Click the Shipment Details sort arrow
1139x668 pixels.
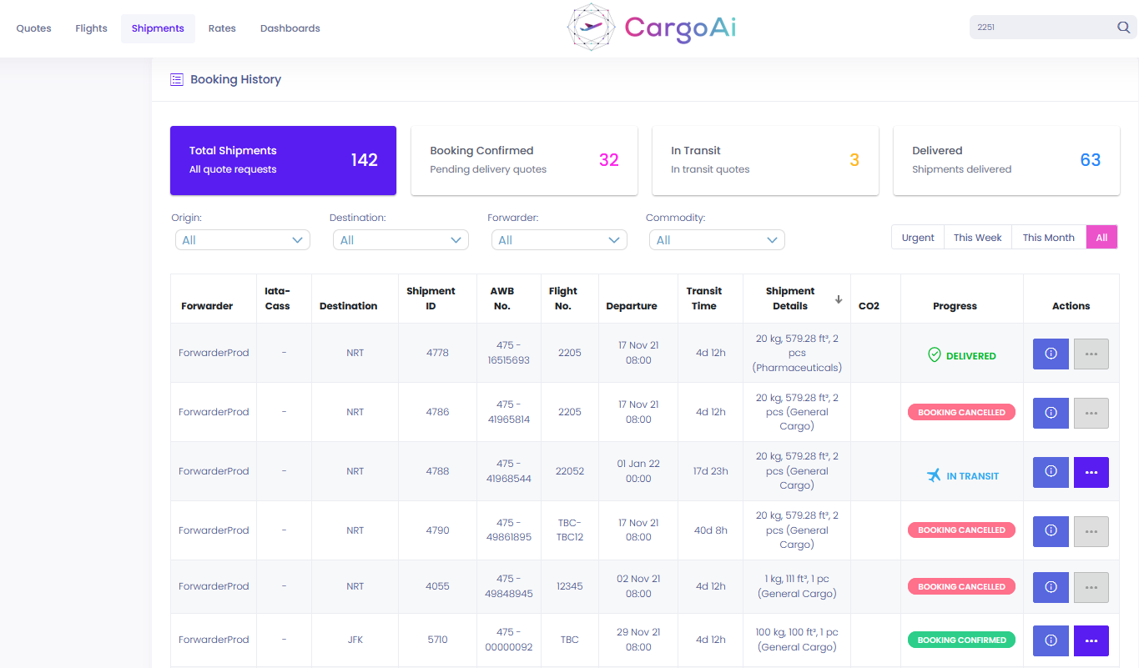(x=839, y=299)
